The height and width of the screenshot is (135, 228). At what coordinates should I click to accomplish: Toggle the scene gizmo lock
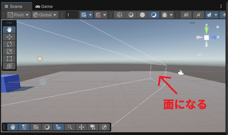coord(218,27)
